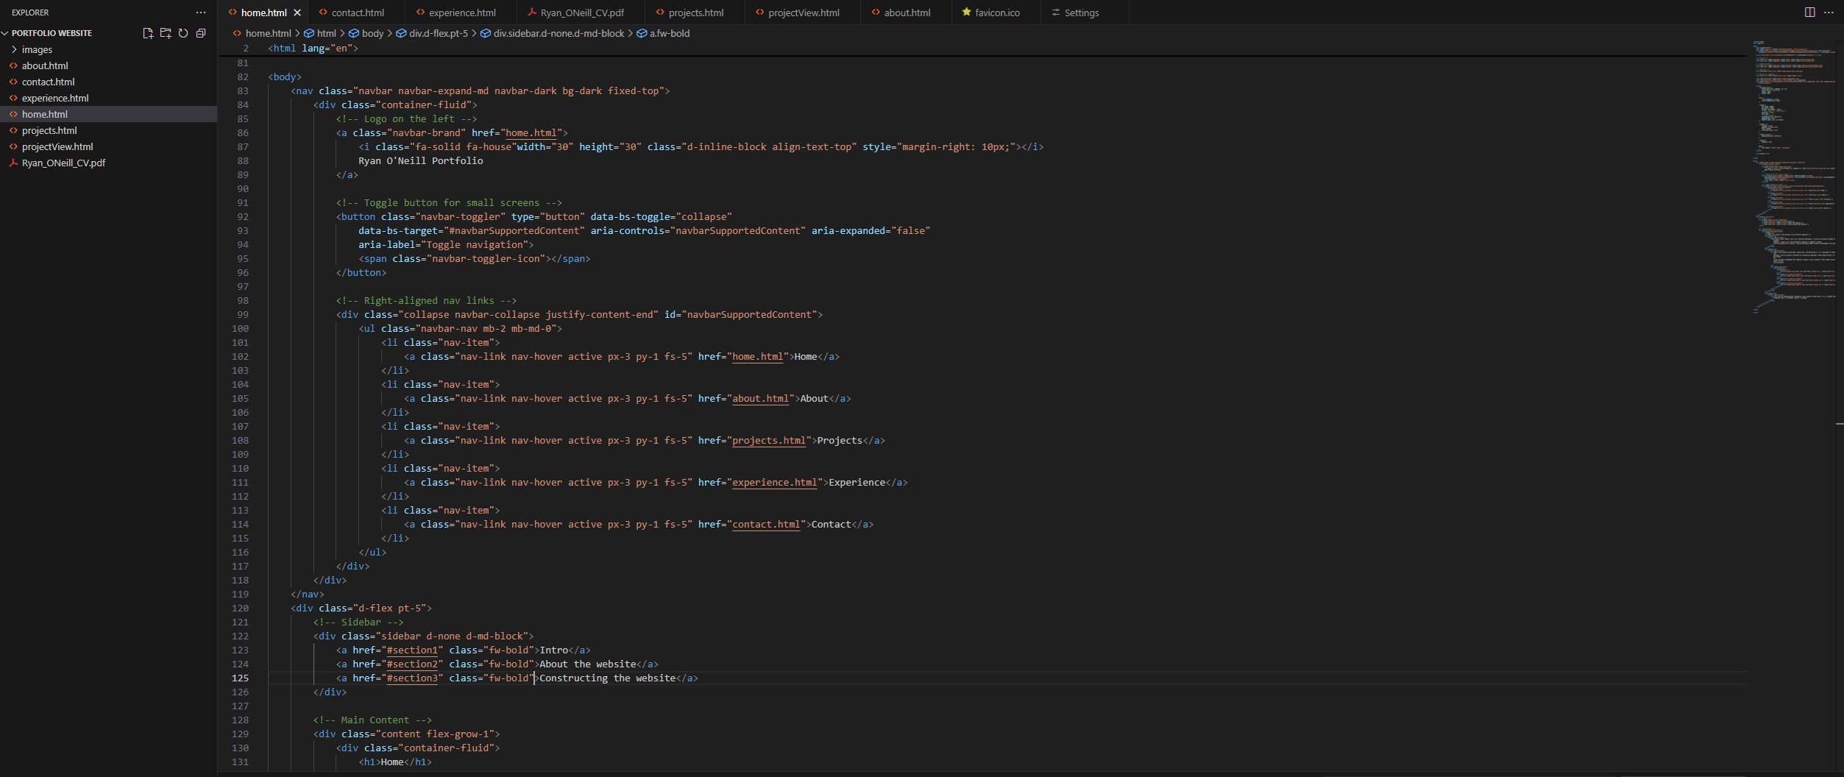Click the body breadcrumb symbol icon
The width and height of the screenshot is (1844, 777).
point(354,33)
